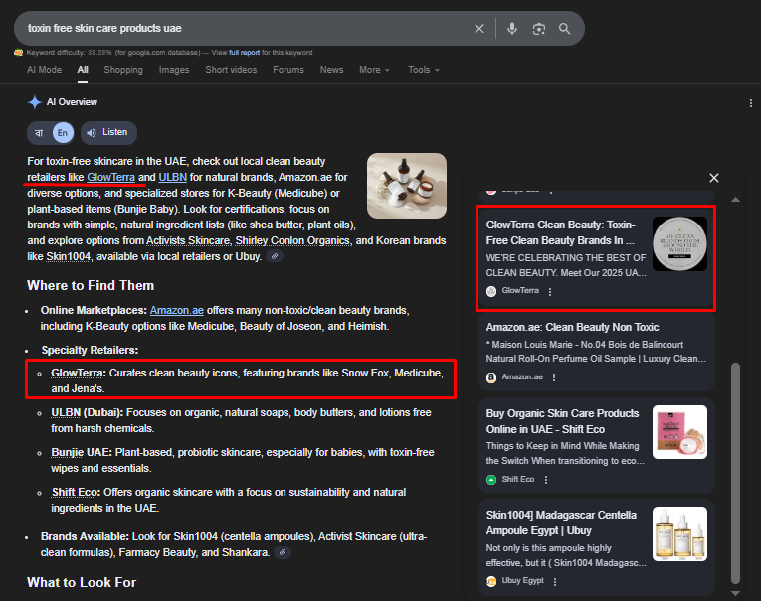Open more options for GlowTerra source card

click(550, 292)
